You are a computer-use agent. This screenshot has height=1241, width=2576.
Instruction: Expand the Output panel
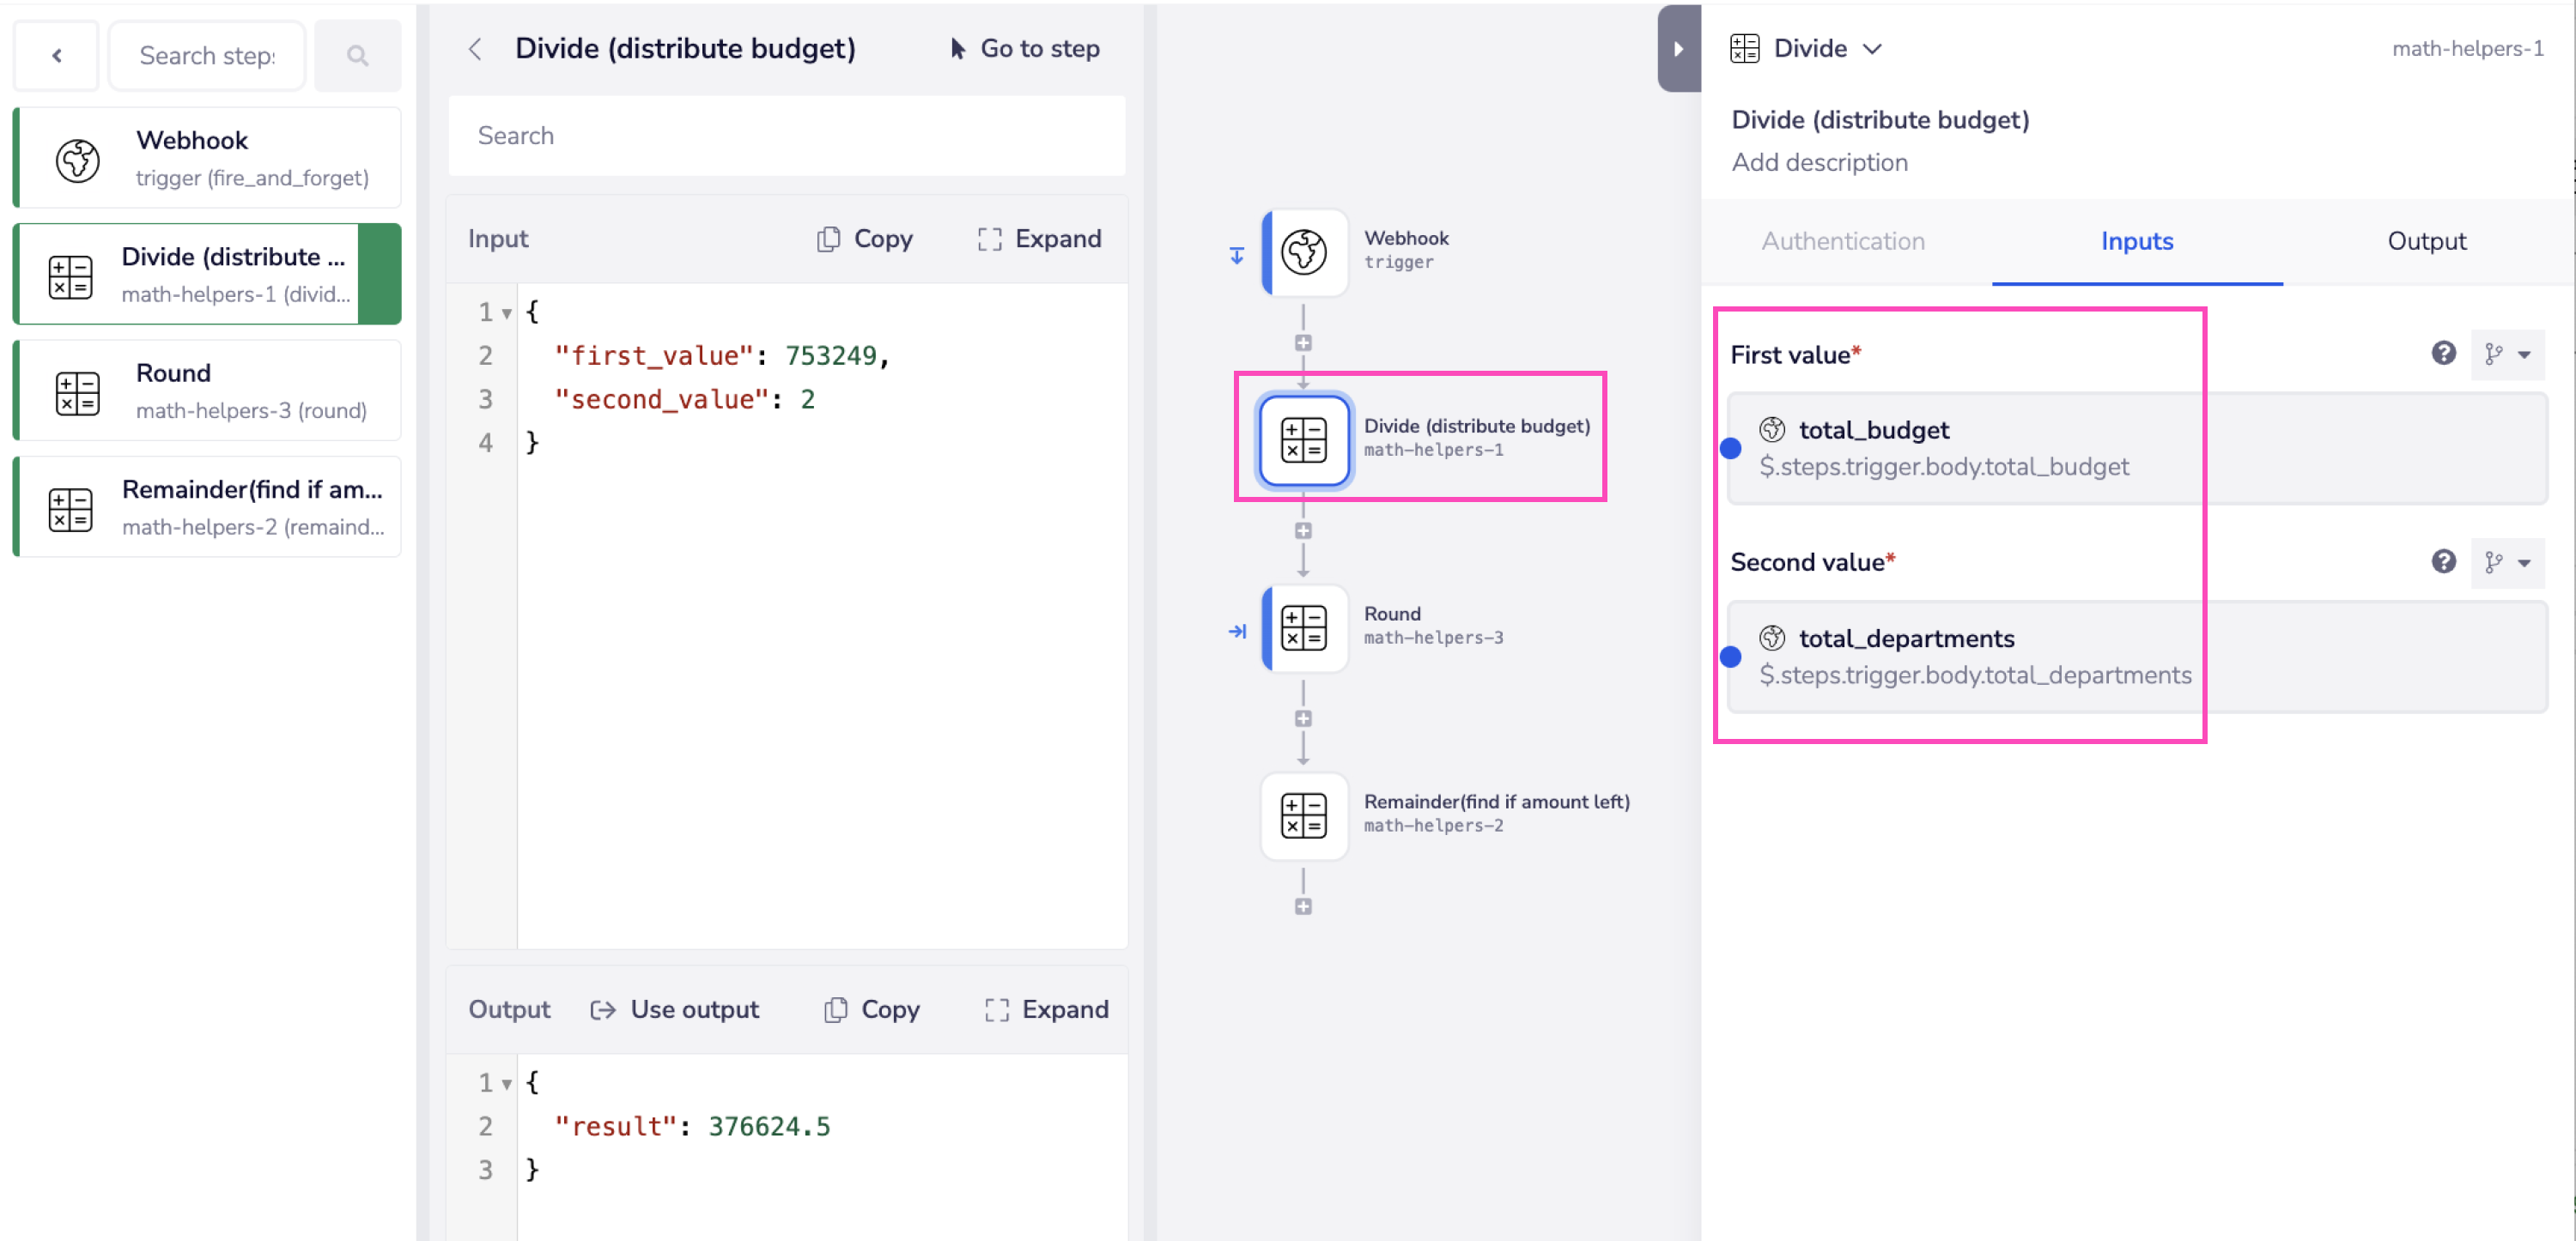pyautogui.click(x=1046, y=1009)
